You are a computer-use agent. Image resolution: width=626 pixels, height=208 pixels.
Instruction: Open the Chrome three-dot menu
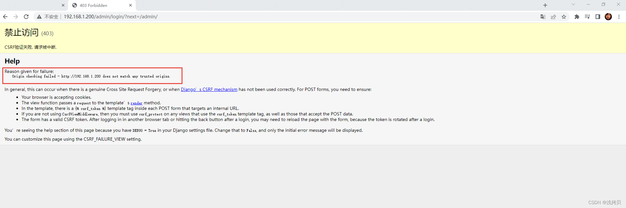pyautogui.click(x=619, y=17)
